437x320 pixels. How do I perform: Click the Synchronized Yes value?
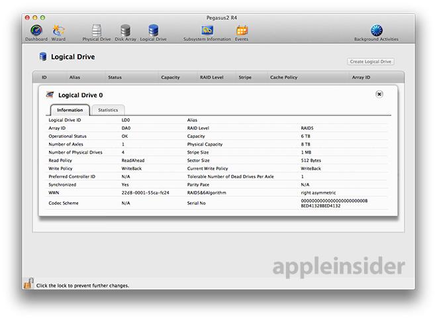(x=125, y=185)
